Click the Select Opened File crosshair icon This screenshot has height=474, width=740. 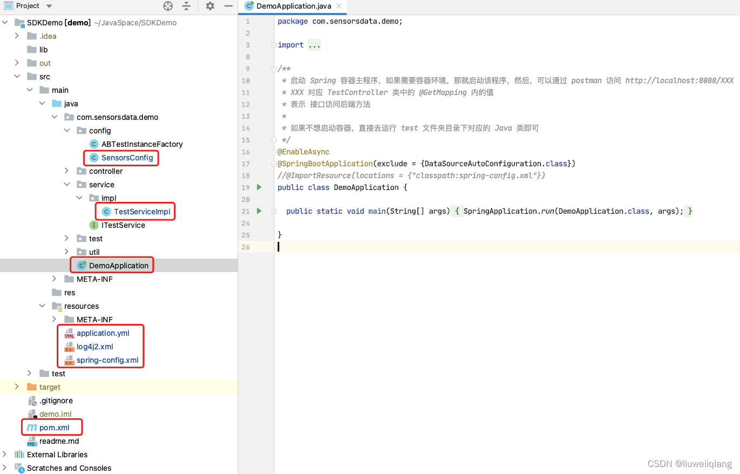pos(167,6)
